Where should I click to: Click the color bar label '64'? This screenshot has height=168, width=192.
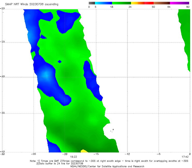[169, 7]
